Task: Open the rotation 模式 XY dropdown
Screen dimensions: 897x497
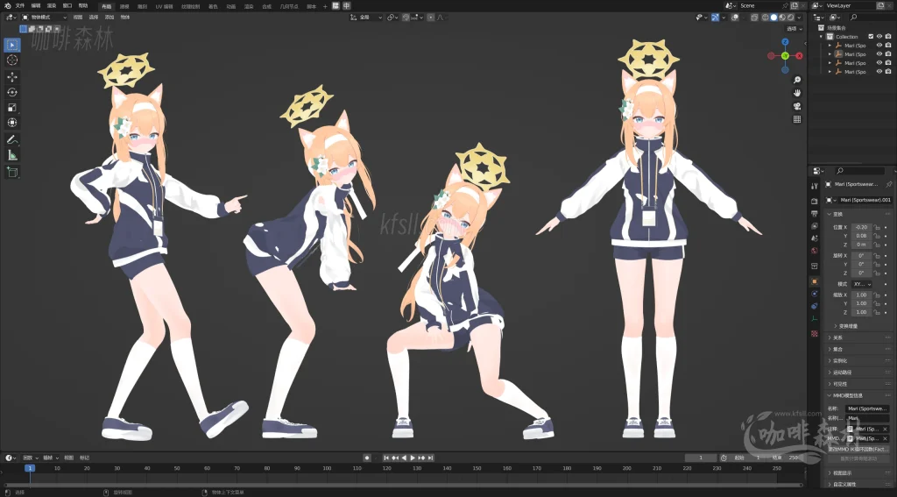Action: pyautogui.click(x=862, y=284)
